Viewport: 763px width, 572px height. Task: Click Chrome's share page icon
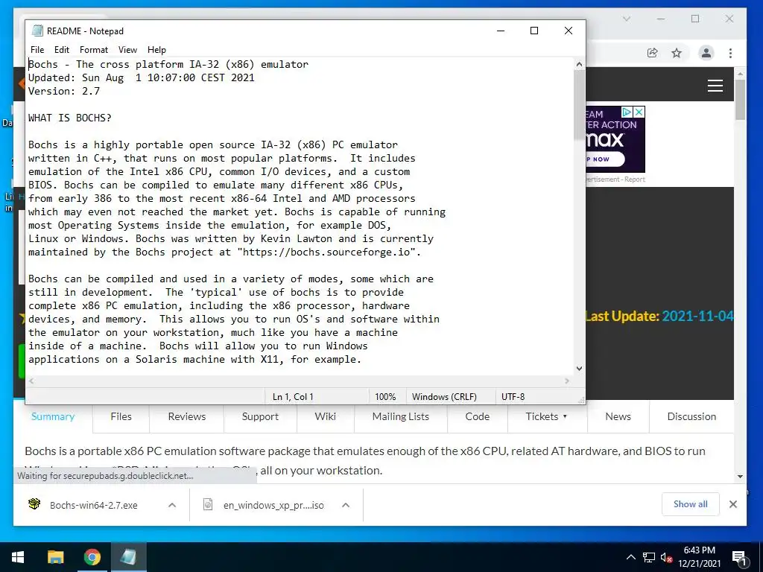(652, 53)
